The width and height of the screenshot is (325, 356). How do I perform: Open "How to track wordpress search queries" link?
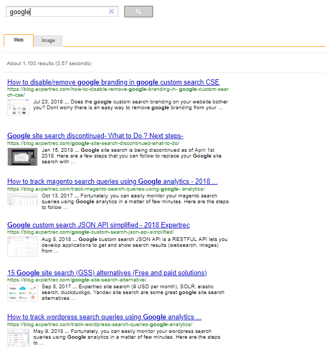[104, 317]
